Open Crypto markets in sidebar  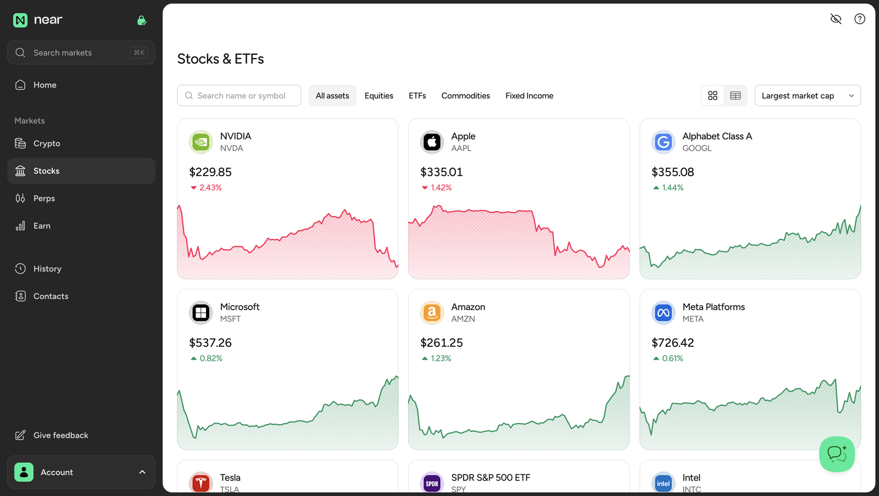[x=81, y=143]
